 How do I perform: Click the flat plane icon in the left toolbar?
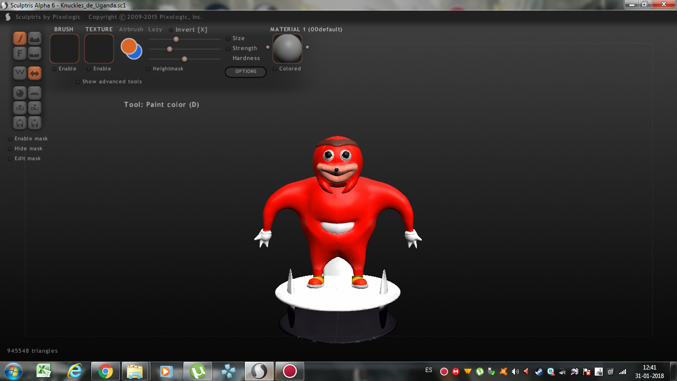click(35, 93)
